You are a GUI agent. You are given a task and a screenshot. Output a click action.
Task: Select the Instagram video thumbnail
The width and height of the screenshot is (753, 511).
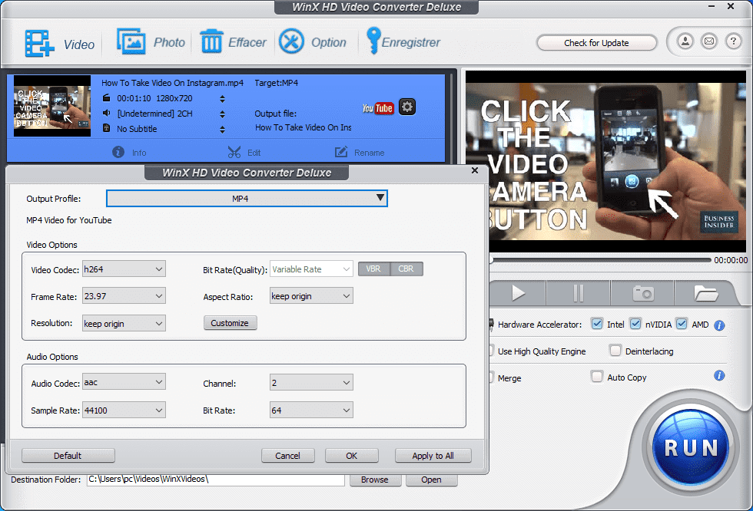pos(52,106)
